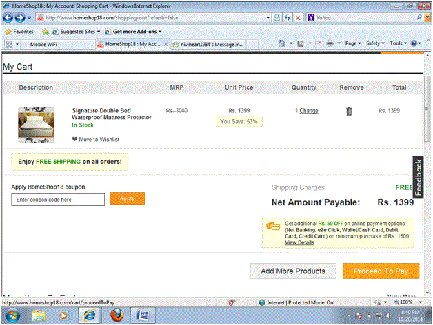Screen dimensions: 433x325
Task: Click the Favorites star icon
Action: click(x=8, y=32)
